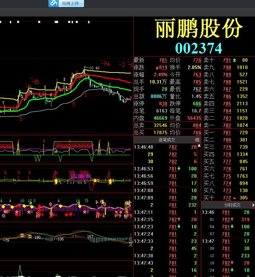Click the 卖九 volume 1010
The height and width of the screenshot is (277, 255).
(242, 67)
